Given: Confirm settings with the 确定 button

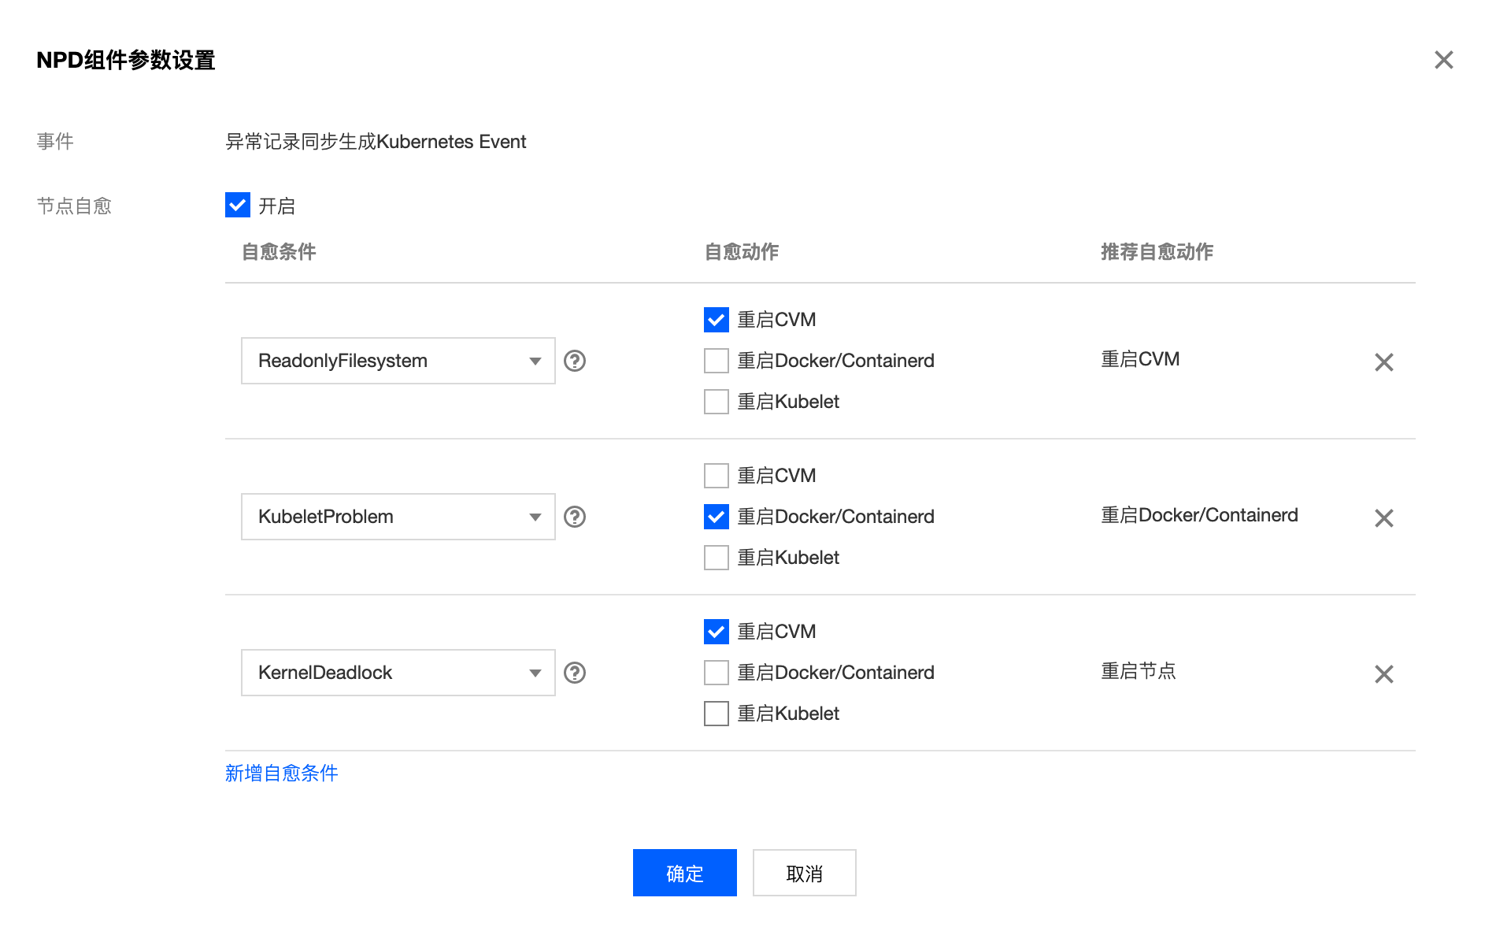Looking at the screenshot, I should tap(684, 873).
